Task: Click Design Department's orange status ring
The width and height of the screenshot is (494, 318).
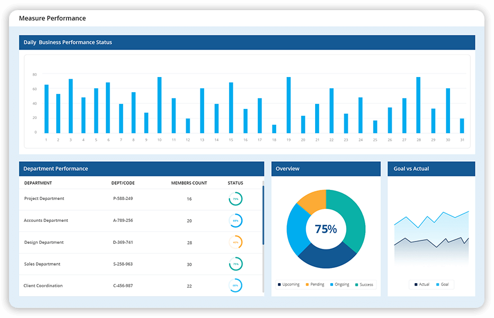Action: pyautogui.click(x=235, y=243)
